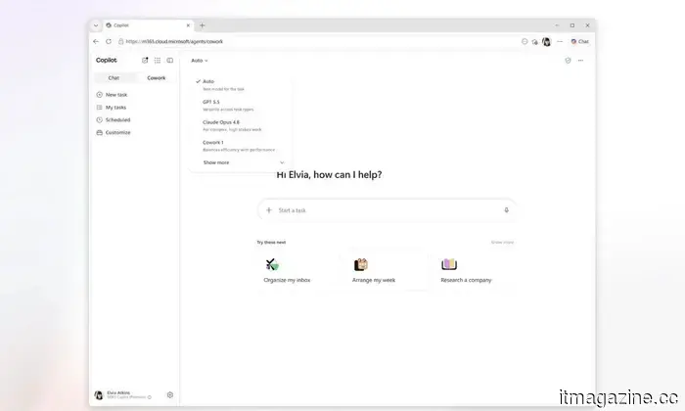685x411 pixels.
Task: Open Customize in the sidebar
Action: (114, 132)
